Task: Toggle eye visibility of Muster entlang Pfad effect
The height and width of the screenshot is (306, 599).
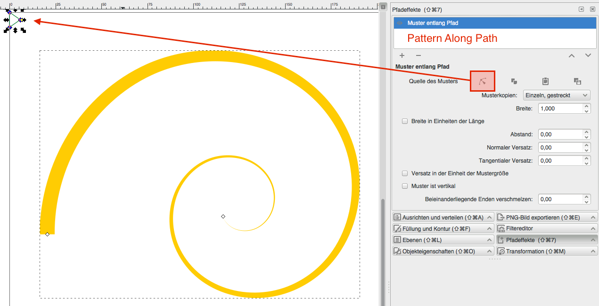Action: pos(400,23)
